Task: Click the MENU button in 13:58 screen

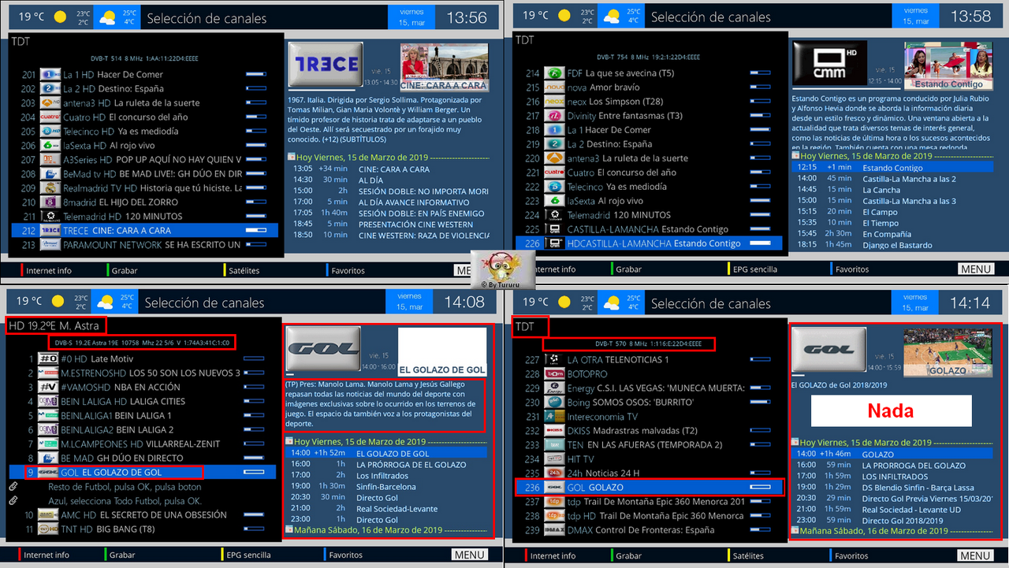Action: 976,269
